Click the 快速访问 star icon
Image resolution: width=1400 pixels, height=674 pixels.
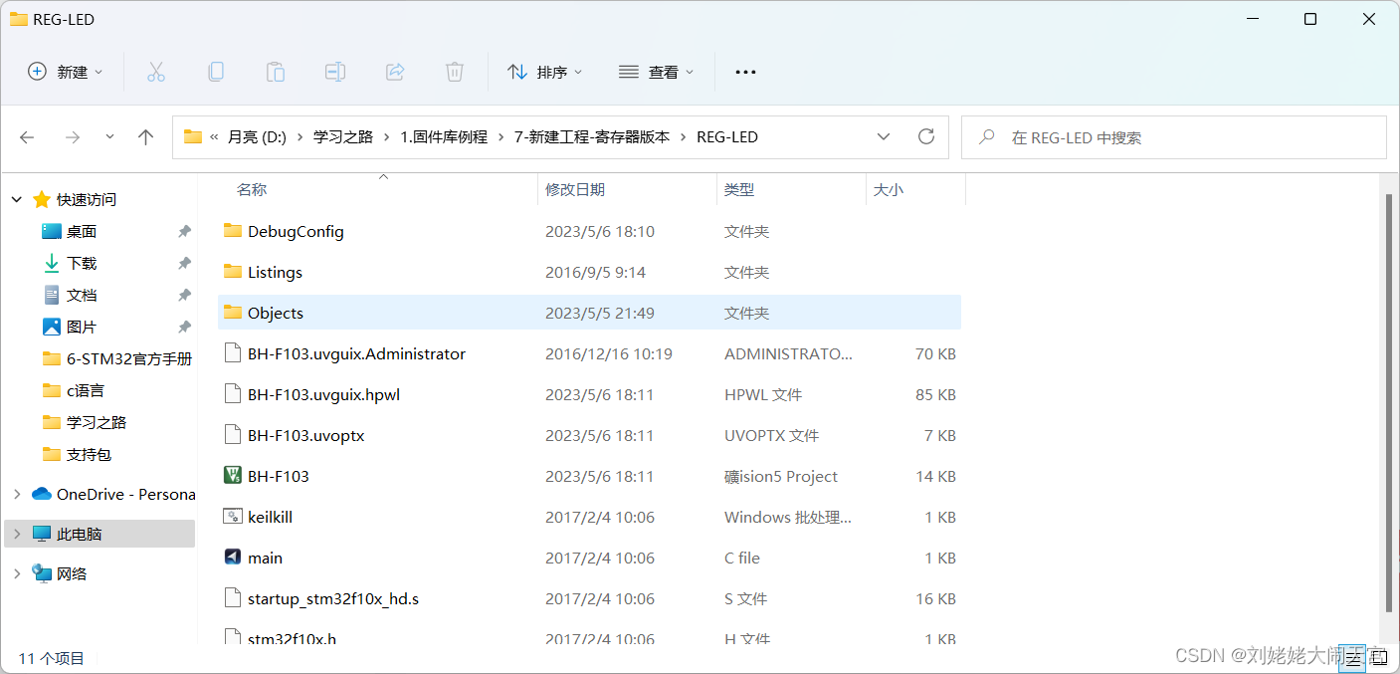coord(42,199)
